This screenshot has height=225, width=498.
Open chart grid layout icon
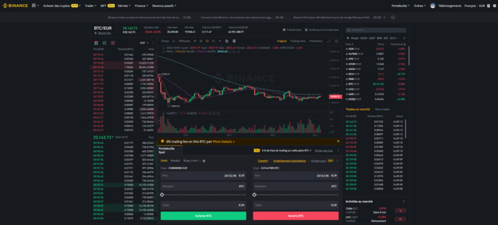tap(337, 41)
